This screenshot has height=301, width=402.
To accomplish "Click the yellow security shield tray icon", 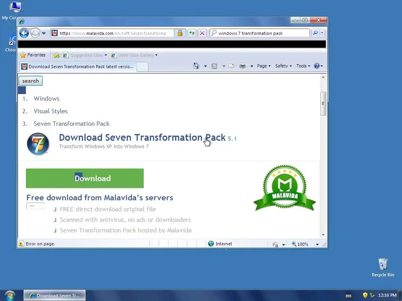I will [365, 295].
